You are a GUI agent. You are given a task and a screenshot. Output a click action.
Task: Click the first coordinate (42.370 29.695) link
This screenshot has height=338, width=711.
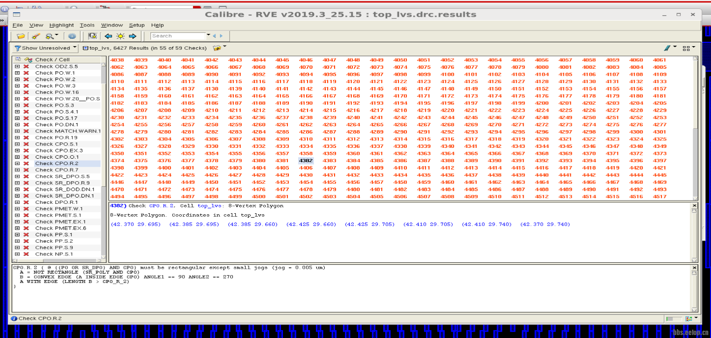pyautogui.click(x=135, y=225)
